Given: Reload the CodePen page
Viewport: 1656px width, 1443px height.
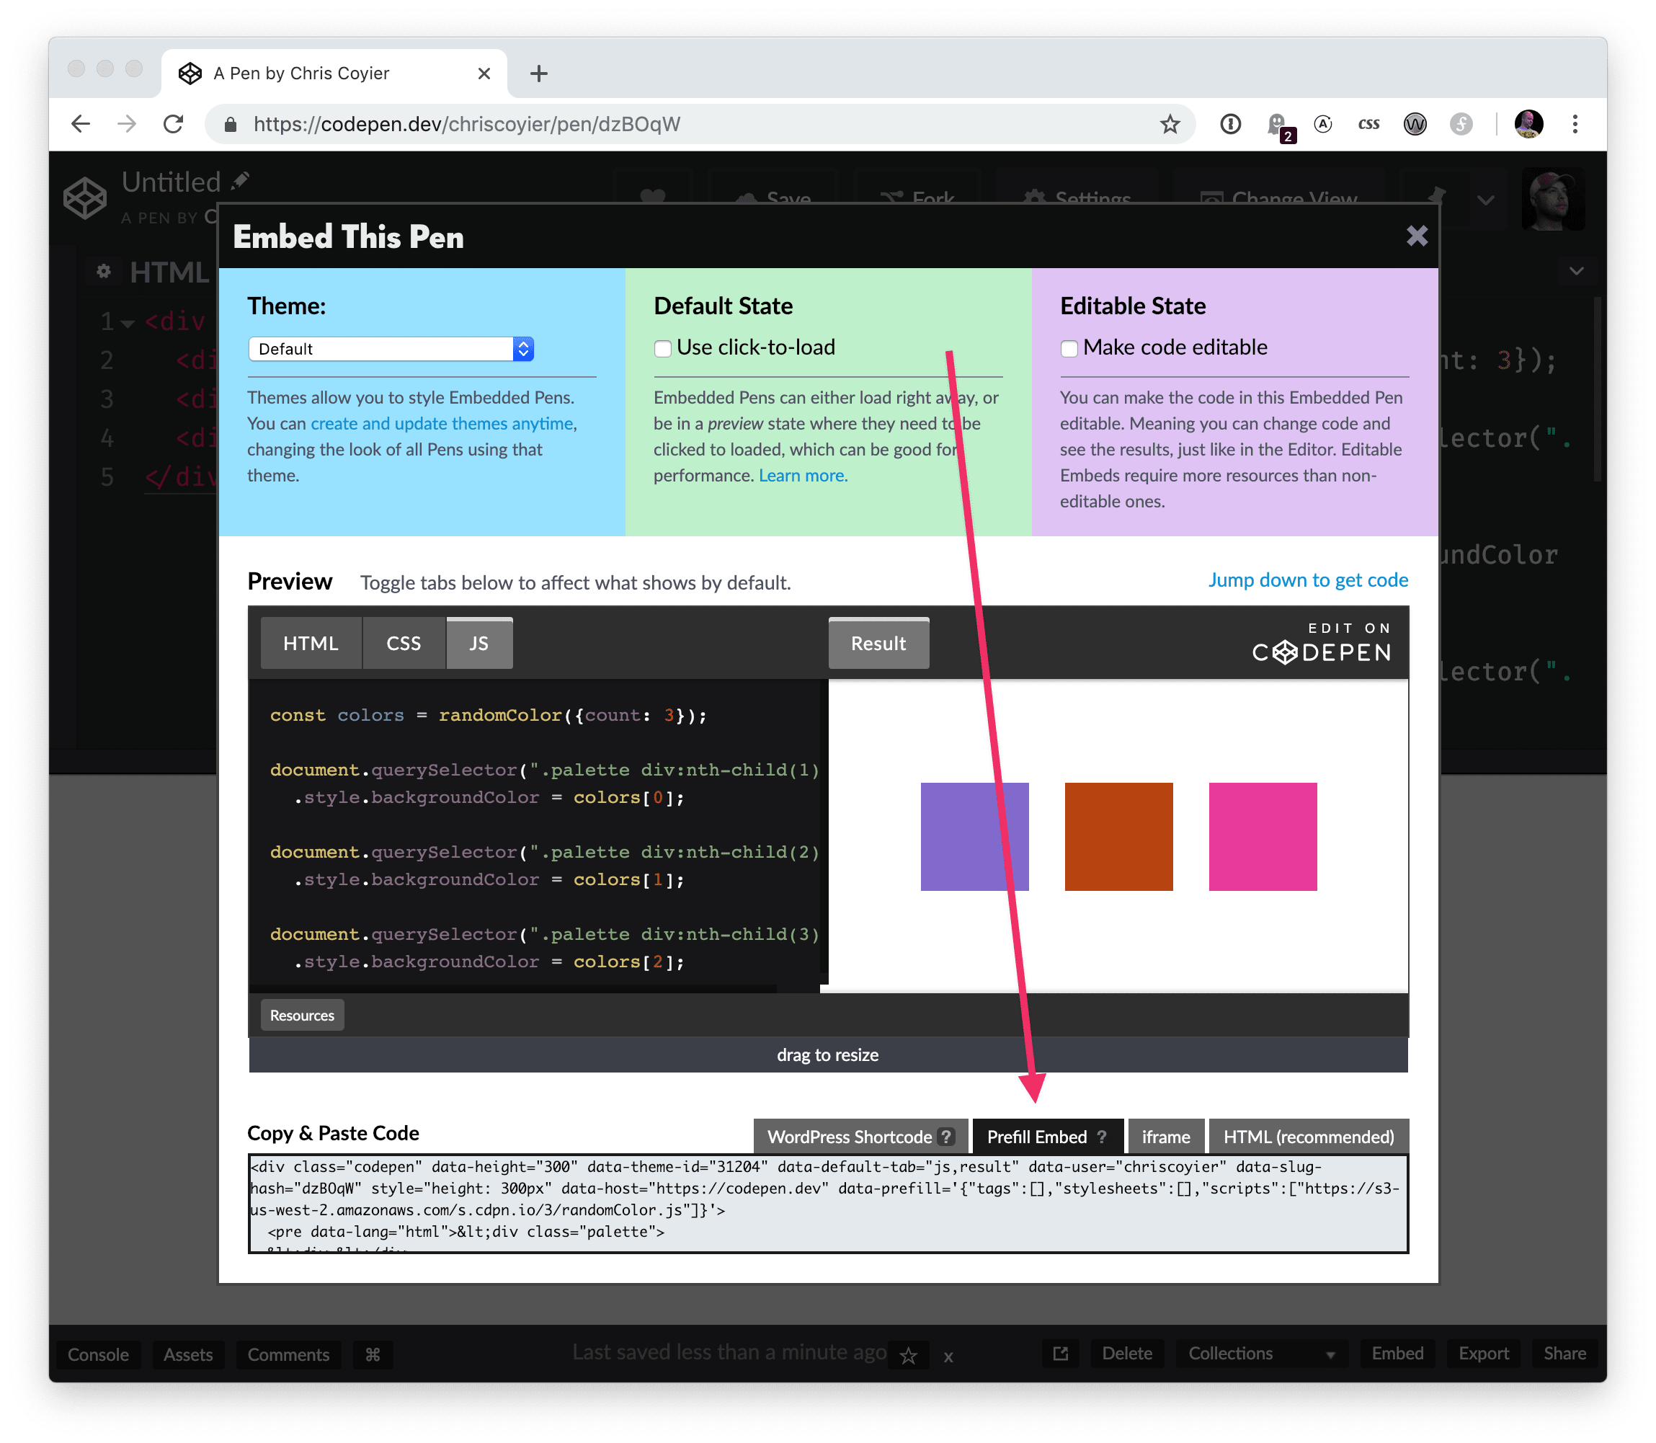Looking at the screenshot, I should (x=173, y=124).
